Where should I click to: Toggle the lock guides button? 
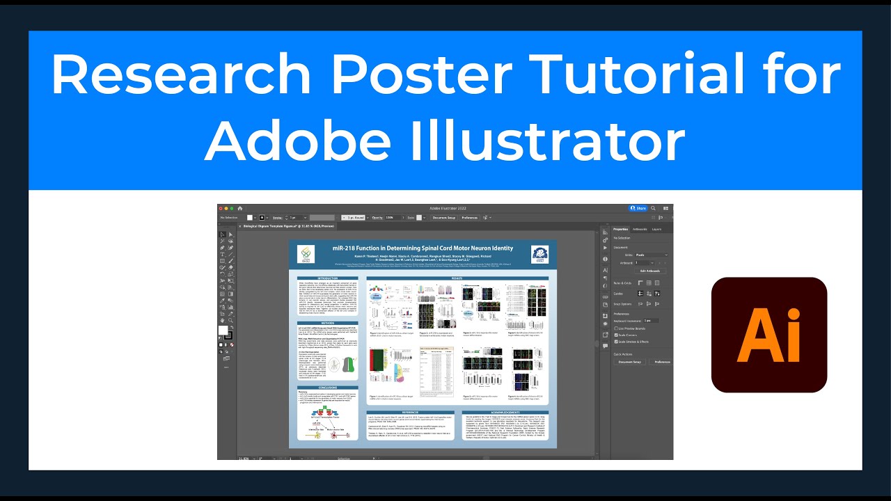tap(649, 294)
